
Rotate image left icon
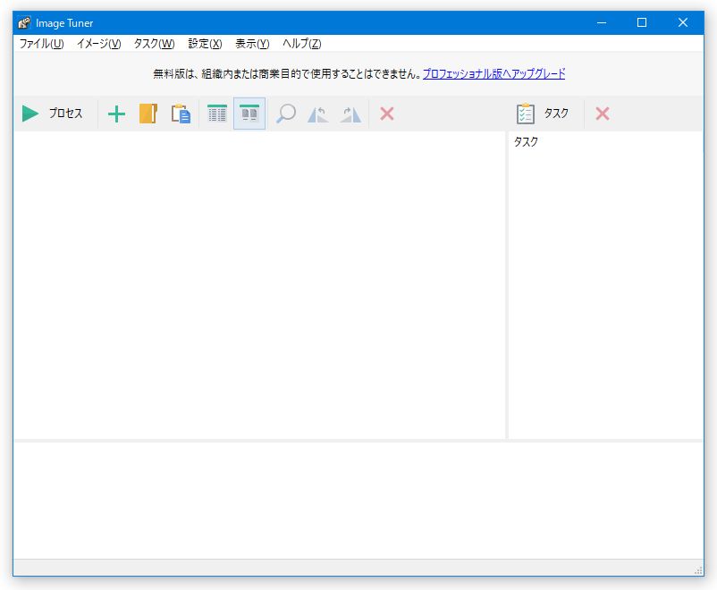pyautogui.click(x=317, y=114)
